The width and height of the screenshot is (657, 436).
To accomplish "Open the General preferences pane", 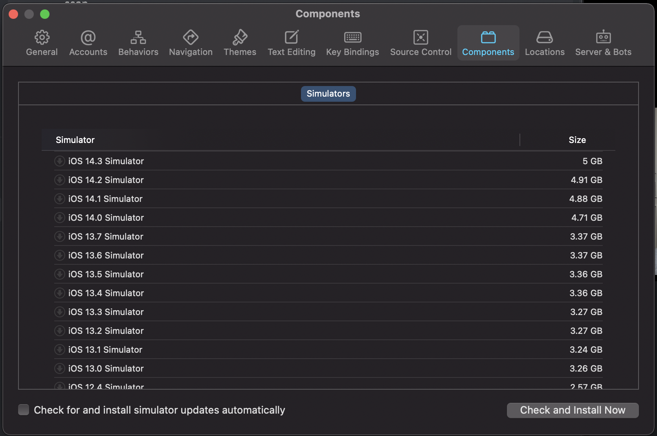I will (42, 43).
